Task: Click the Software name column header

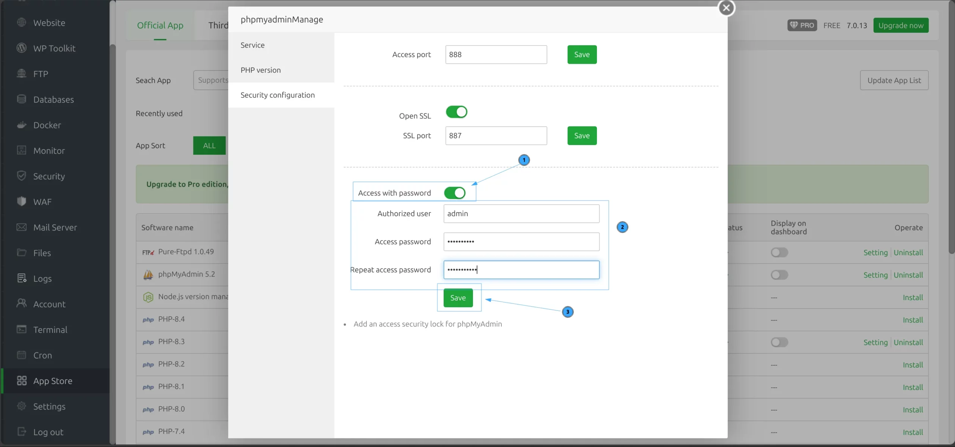Action: pos(167,227)
